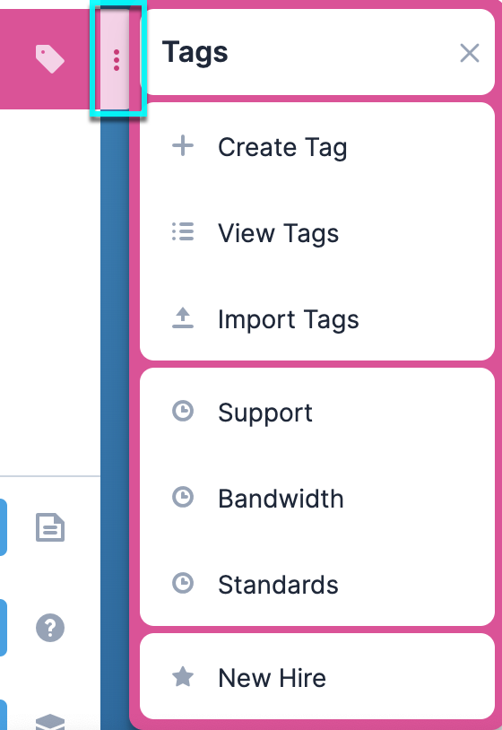The height and width of the screenshot is (730, 502).
Task: Select the recent Support tag
Action: click(316, 413)
